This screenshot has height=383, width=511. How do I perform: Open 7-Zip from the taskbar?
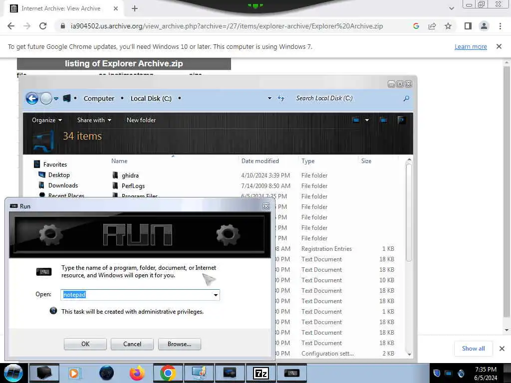pos(260,373)
